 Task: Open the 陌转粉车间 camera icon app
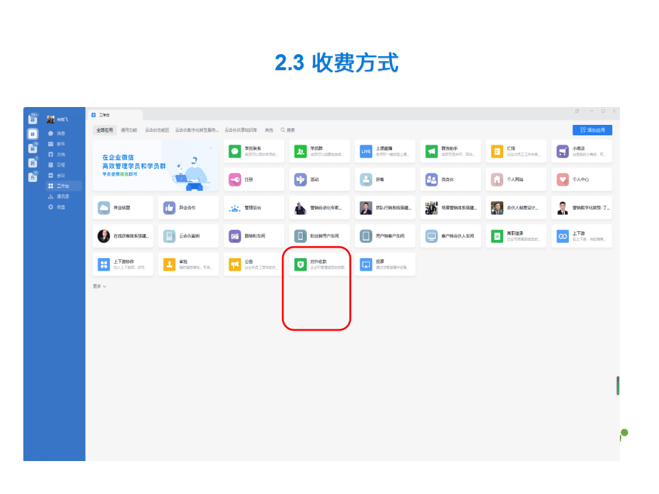tap(254, 236)
